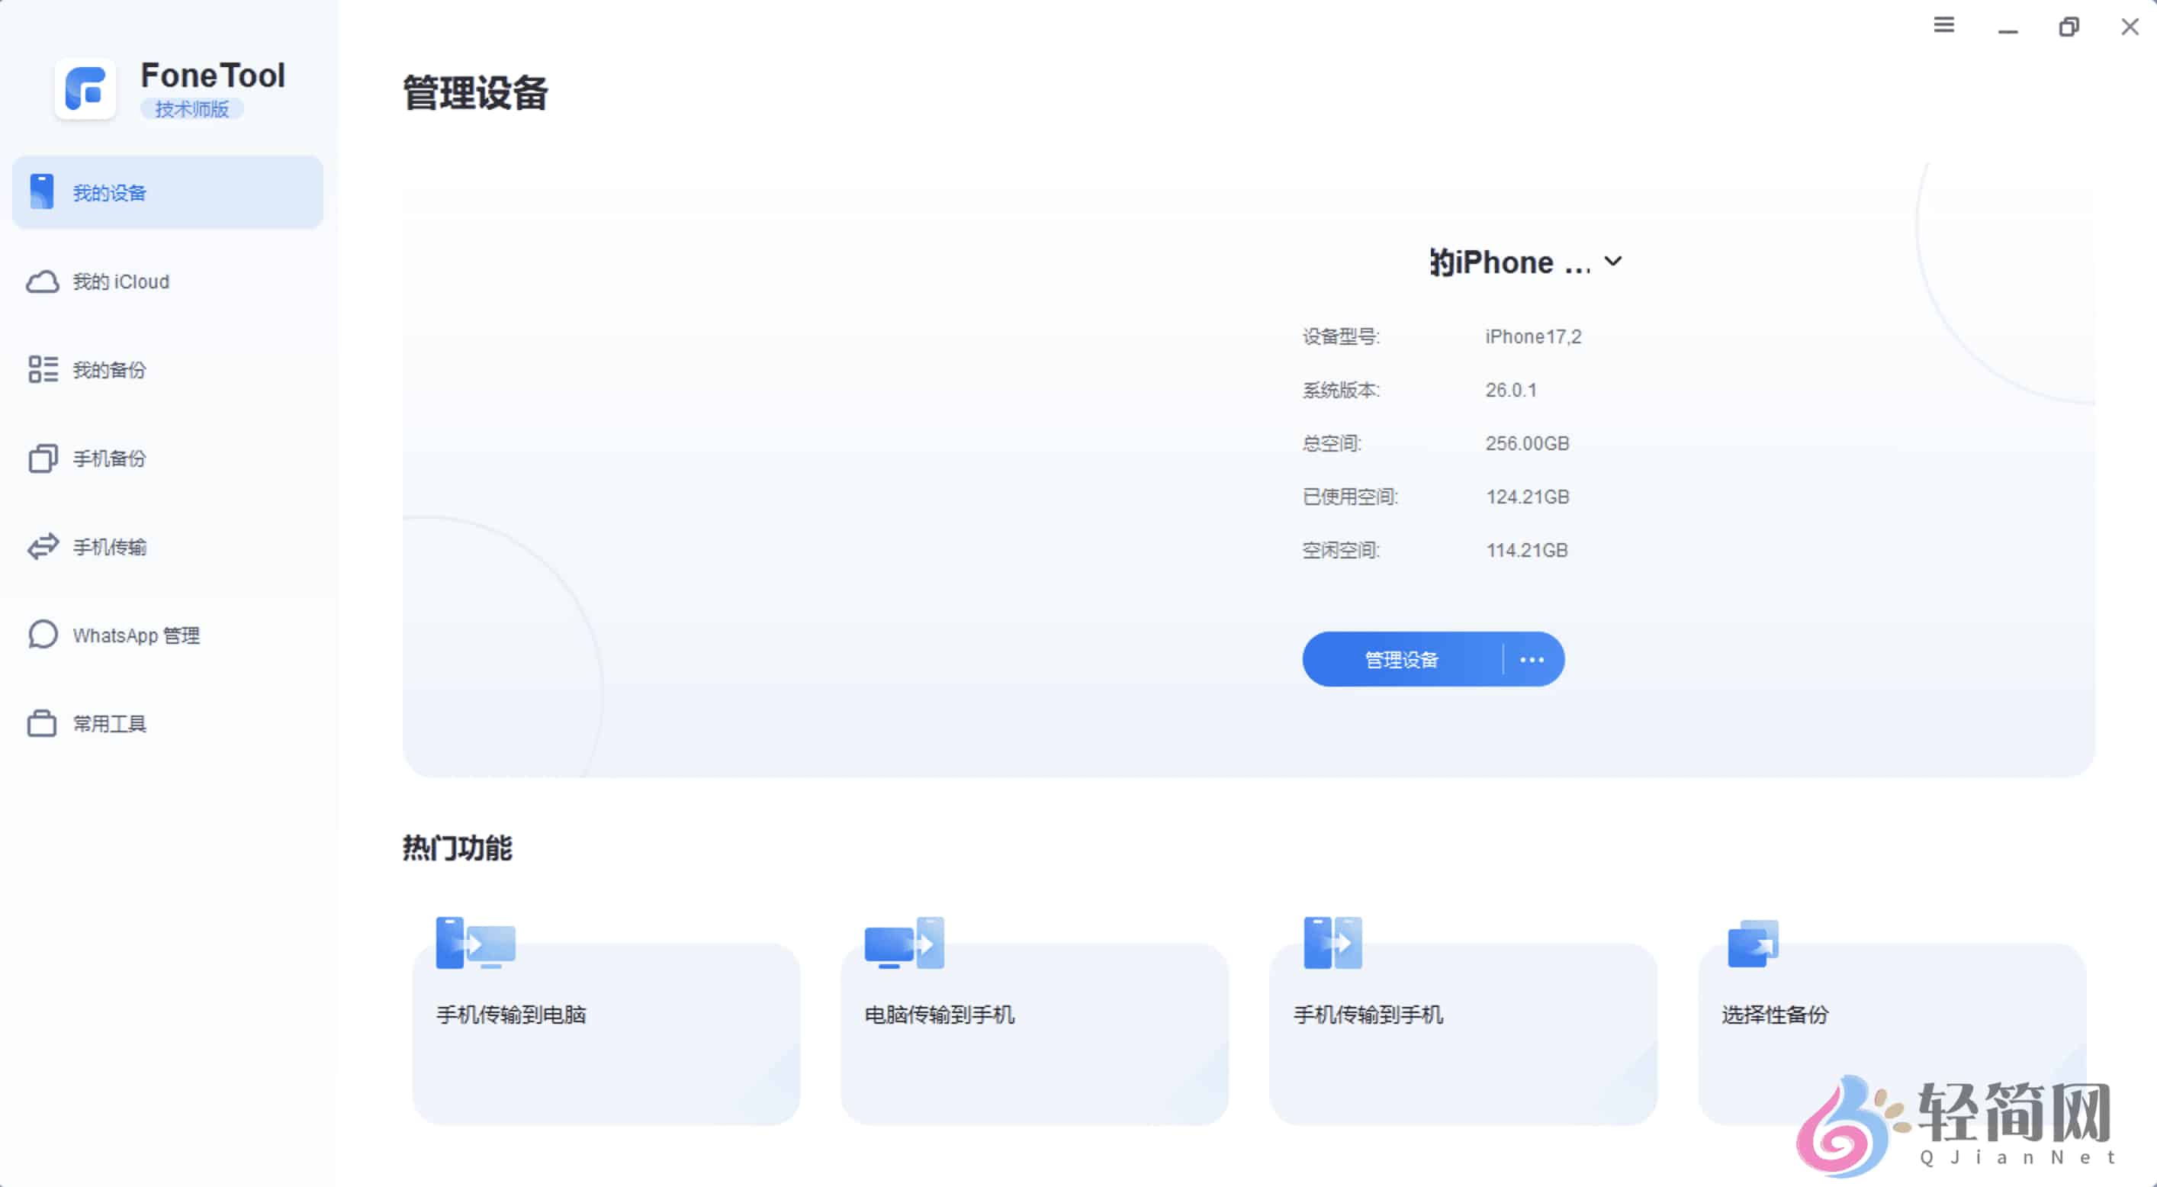Open 手机传输 using the transfer arrows icon

(x=42, y=547)
